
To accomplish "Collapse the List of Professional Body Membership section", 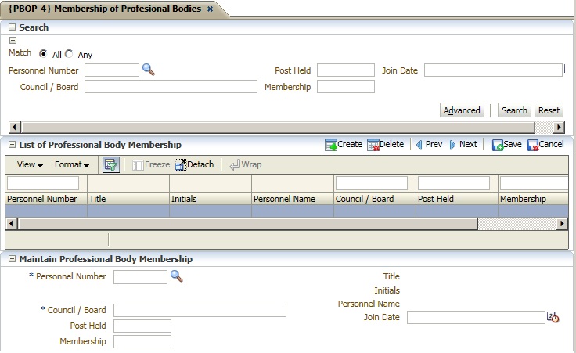I will point(13,145).
